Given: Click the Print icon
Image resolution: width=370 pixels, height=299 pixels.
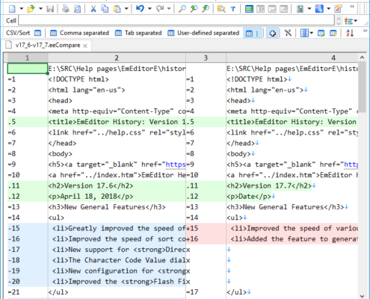Looking at the screenshot, I should click(66, 9).
